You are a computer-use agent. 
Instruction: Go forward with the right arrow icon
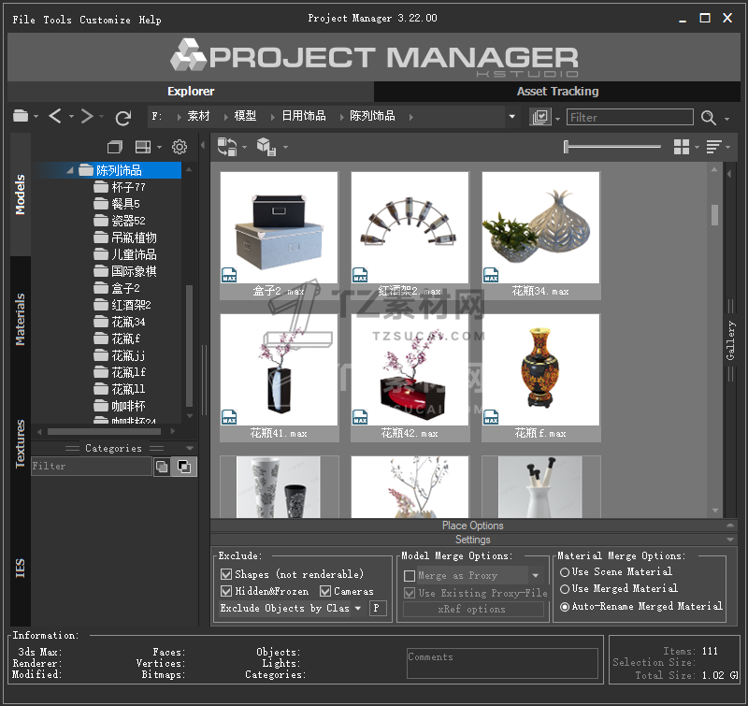tap(86, 116)
